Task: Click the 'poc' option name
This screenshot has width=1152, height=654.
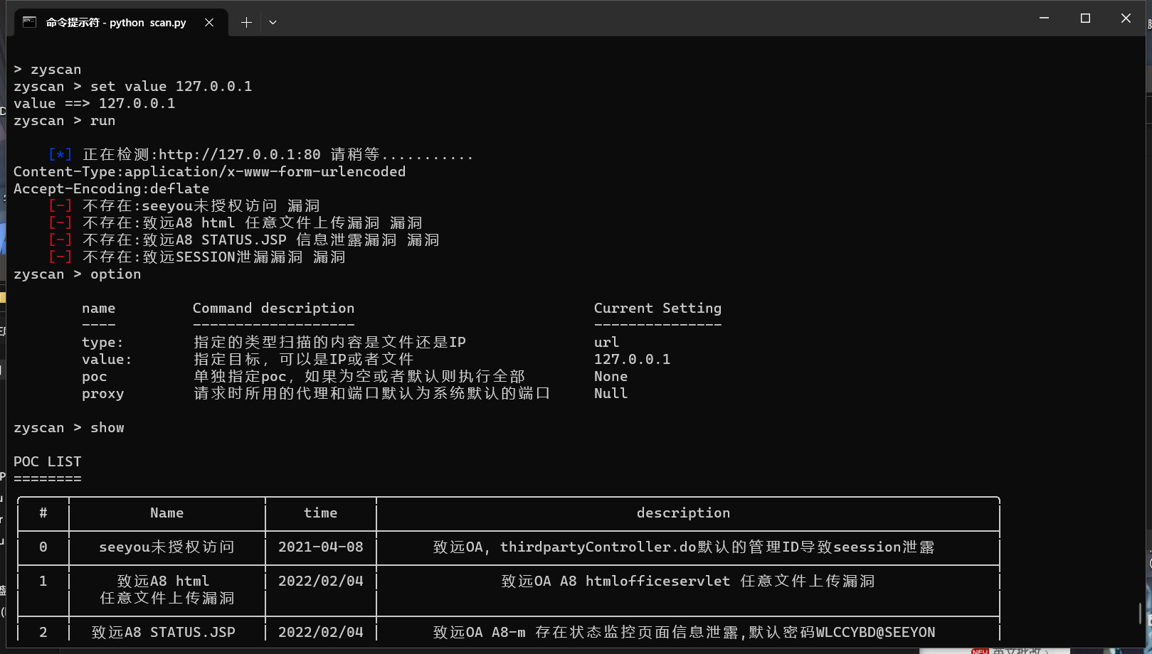Action: click(94, 377)
